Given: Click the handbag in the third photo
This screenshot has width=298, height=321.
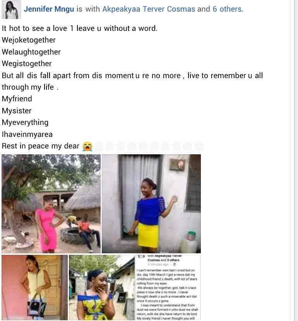Looking at the screenshot, I should click(x=37, y=306).
